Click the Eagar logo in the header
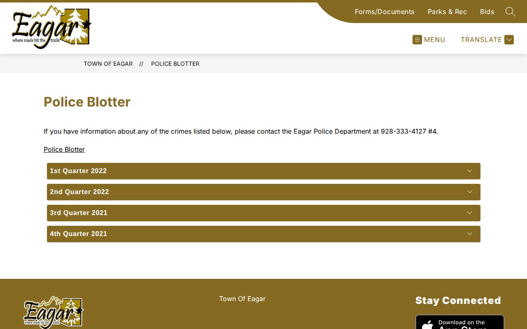Image resolution: width=527 pixels, height=329 pixels. [x=51, y=27]
